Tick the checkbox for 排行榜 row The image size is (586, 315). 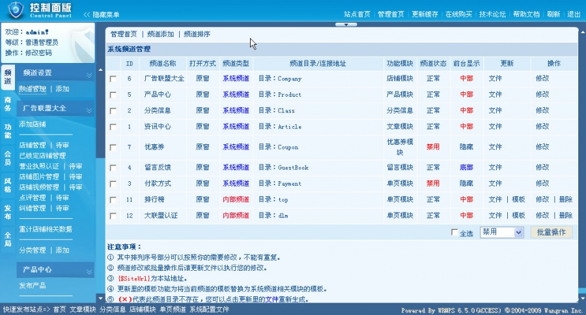(113, 200)
